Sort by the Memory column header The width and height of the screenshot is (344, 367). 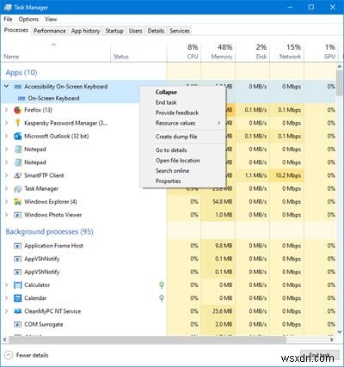(x=218, y=52)
